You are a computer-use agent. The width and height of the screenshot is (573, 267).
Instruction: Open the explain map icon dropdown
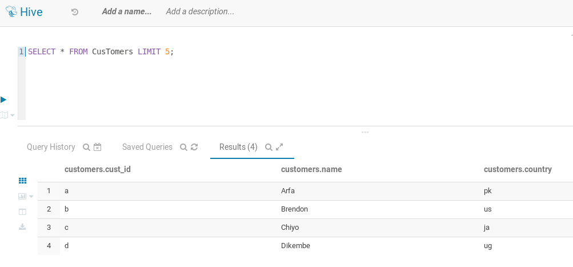[7, 115]
